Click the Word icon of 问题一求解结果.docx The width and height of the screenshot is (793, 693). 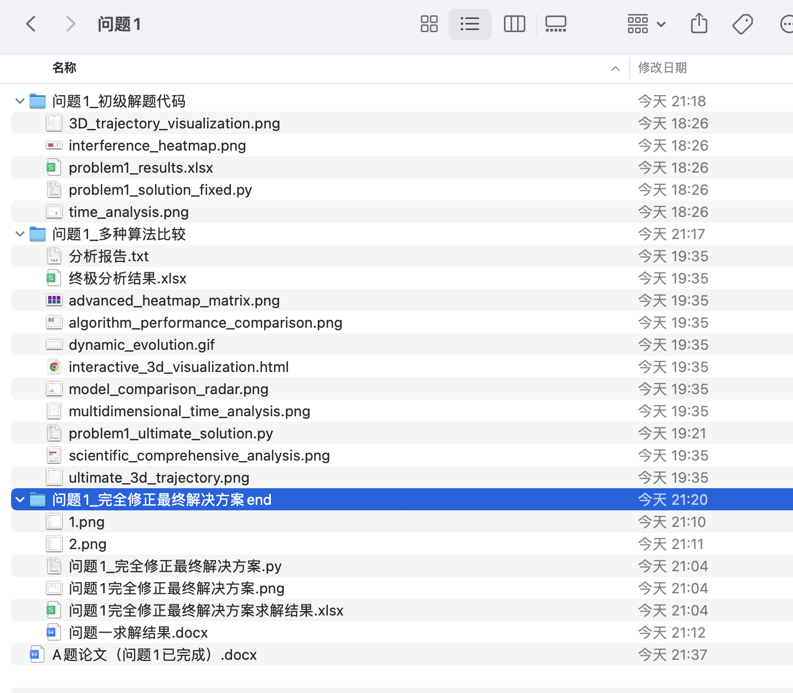pos(54,632)
